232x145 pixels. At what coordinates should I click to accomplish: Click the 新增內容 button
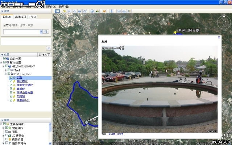[44, 55]
